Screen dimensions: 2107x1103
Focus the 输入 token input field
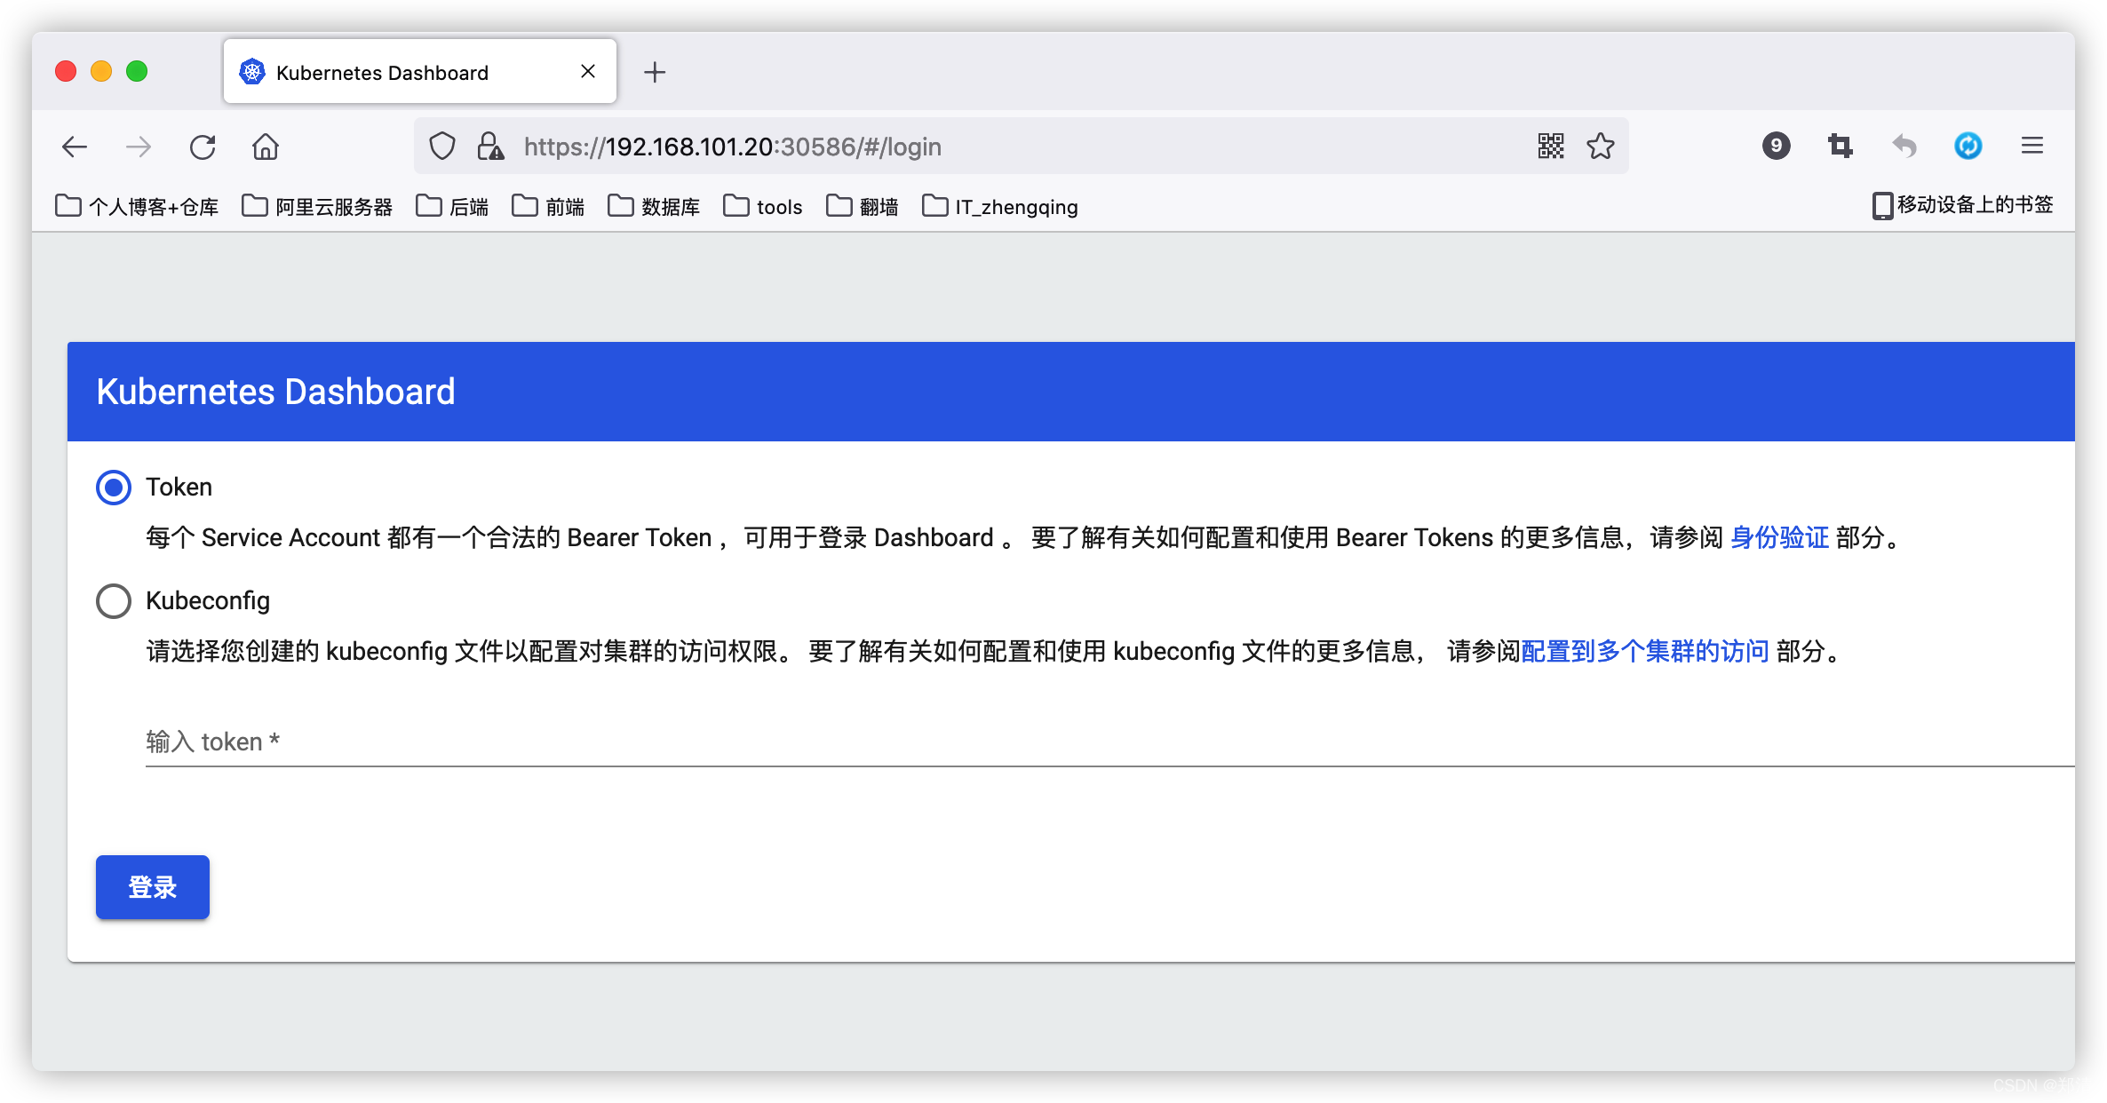[1110, 742]
